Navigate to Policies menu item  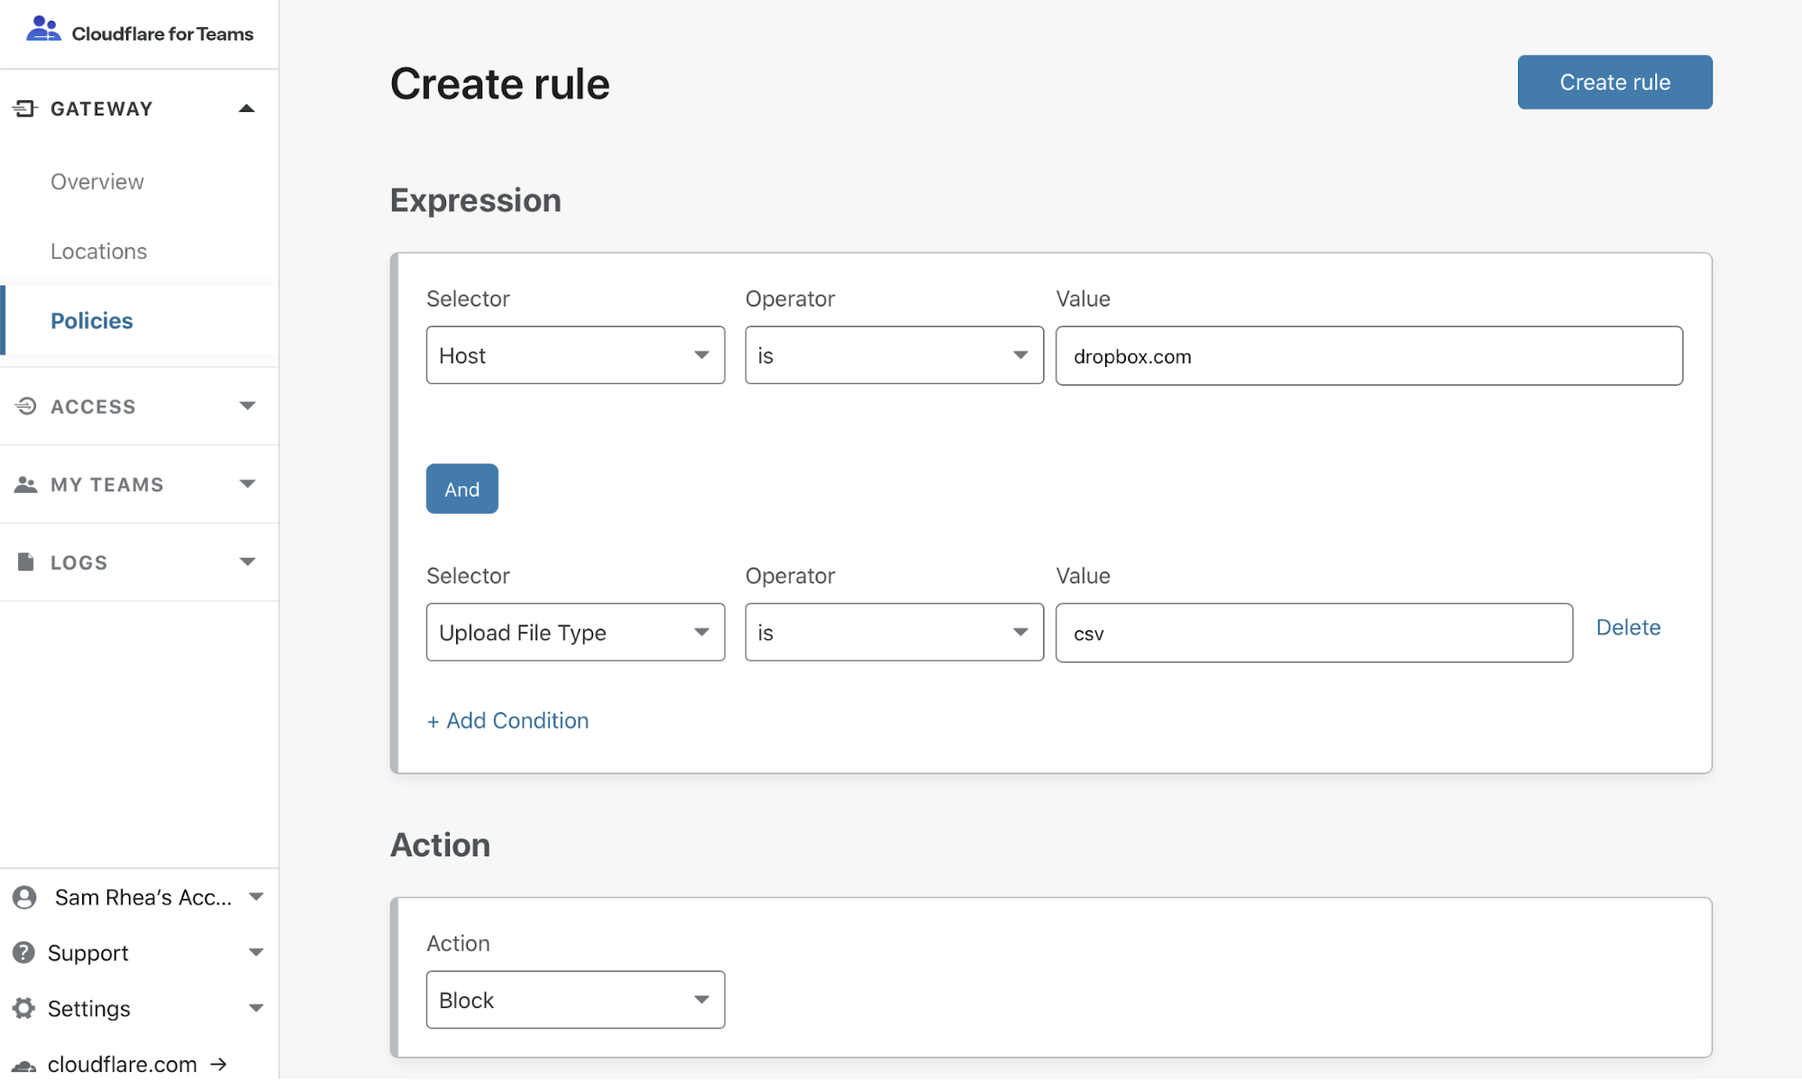coord(91,320)
